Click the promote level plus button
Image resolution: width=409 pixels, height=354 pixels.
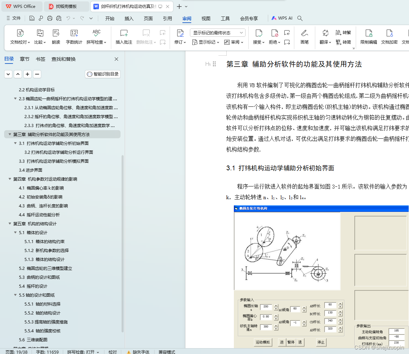point(27,74)
